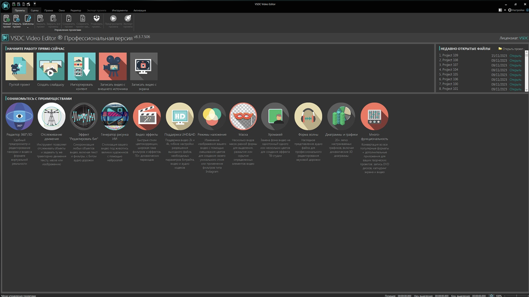Open the quick access toolbar customize arrow

click(x=35, y=4)
